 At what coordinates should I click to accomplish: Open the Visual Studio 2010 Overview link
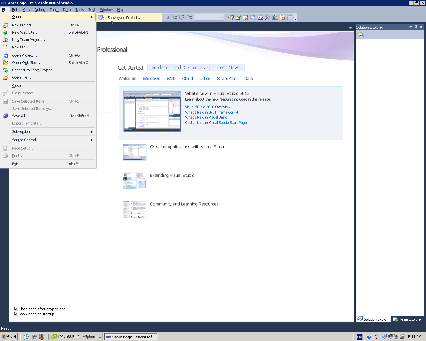(x=208, y=107)
